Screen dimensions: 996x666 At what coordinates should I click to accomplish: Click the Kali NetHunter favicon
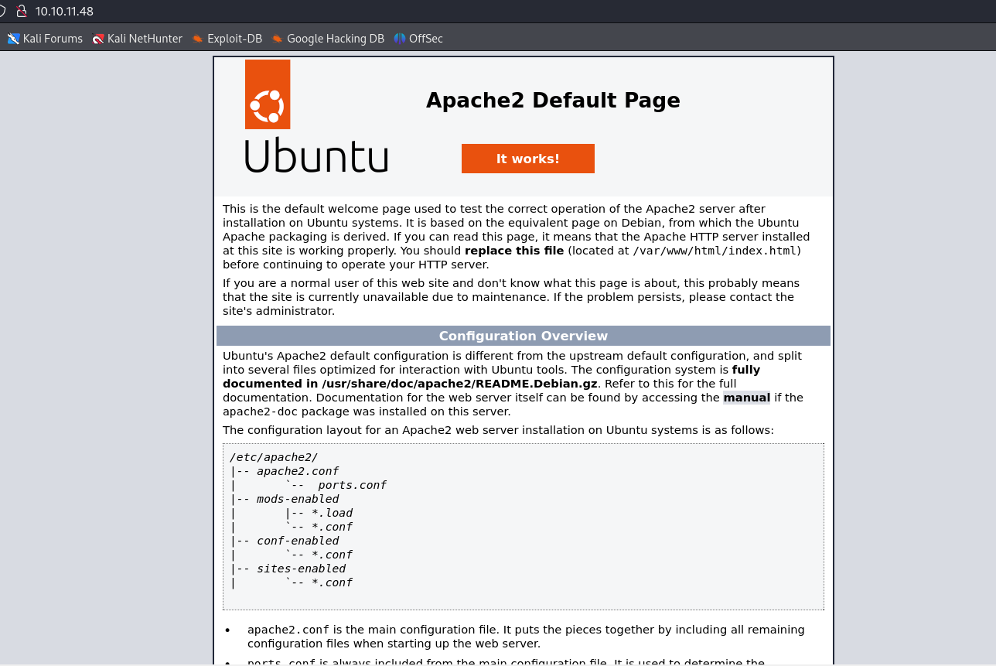(98, 39)
